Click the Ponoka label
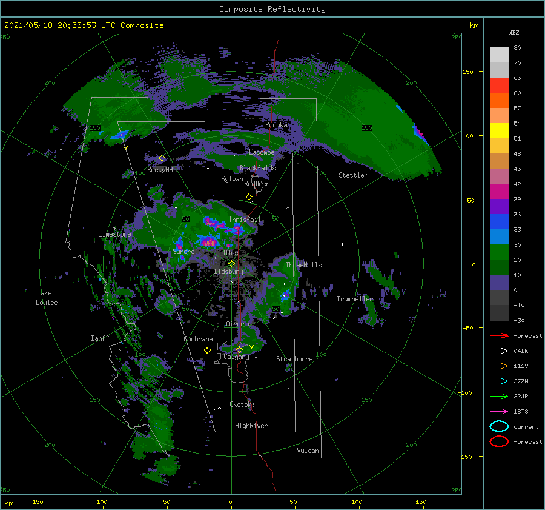Image resolution: width=545 pixels, height=510 pixels. tap(276, 125)
